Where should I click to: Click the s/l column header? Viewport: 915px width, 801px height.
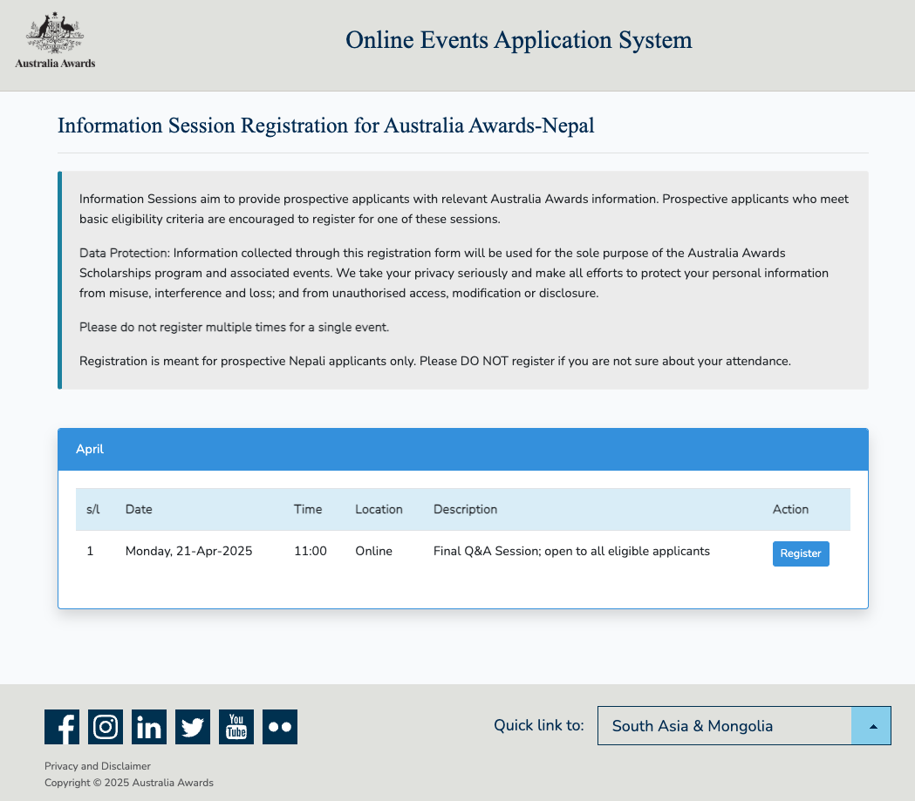pos(92,510)
